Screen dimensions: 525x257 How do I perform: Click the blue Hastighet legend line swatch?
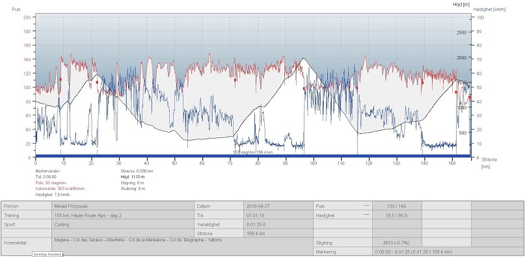tap(366, 215)
